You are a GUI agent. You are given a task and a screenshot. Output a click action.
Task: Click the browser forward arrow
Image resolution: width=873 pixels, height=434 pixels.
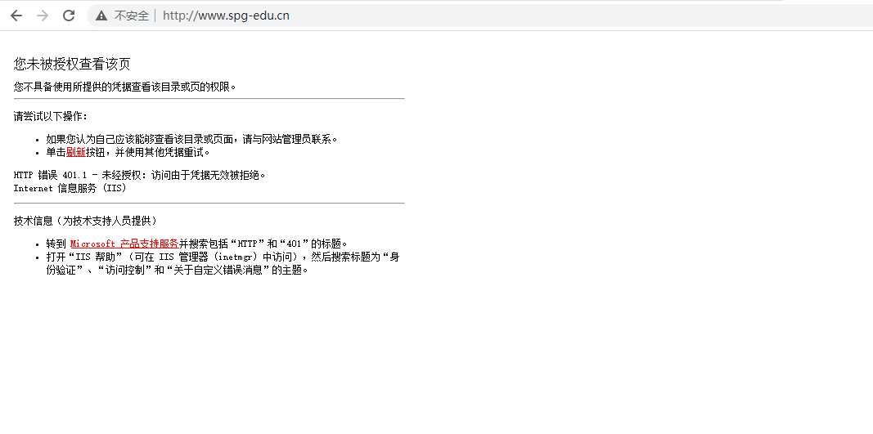[x=43, y=16]
